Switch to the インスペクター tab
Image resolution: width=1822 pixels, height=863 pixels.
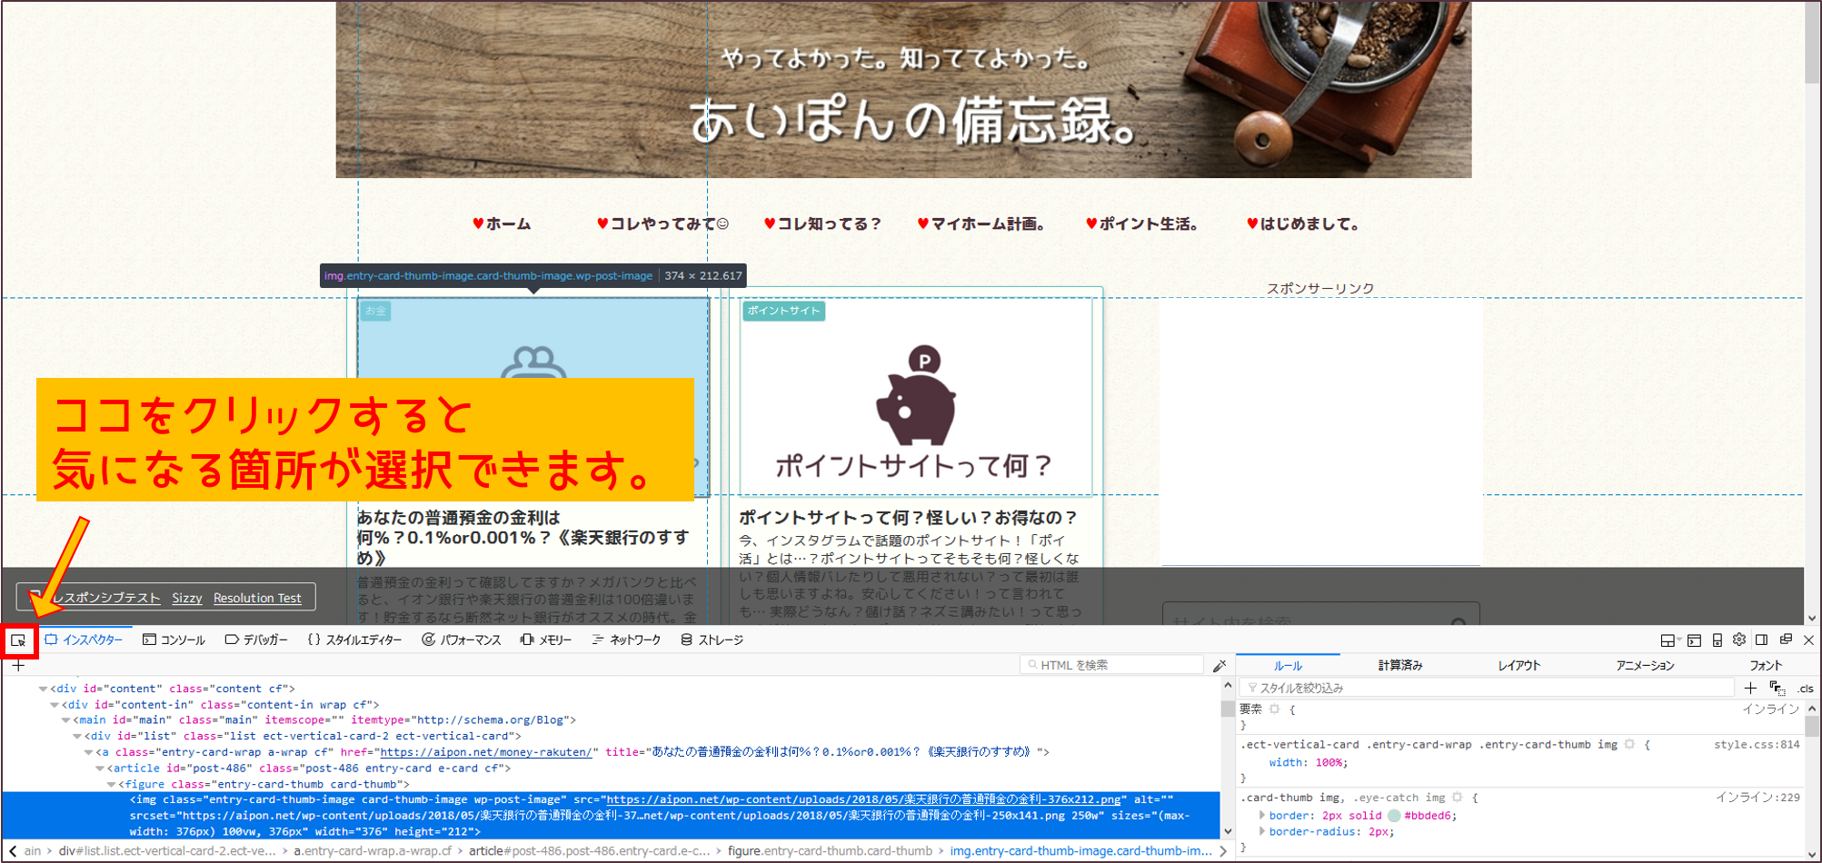[84, 640]
